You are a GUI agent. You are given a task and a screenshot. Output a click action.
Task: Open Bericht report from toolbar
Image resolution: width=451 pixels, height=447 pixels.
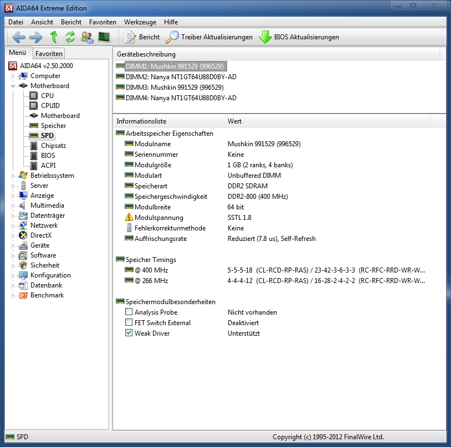pos(142,37)
